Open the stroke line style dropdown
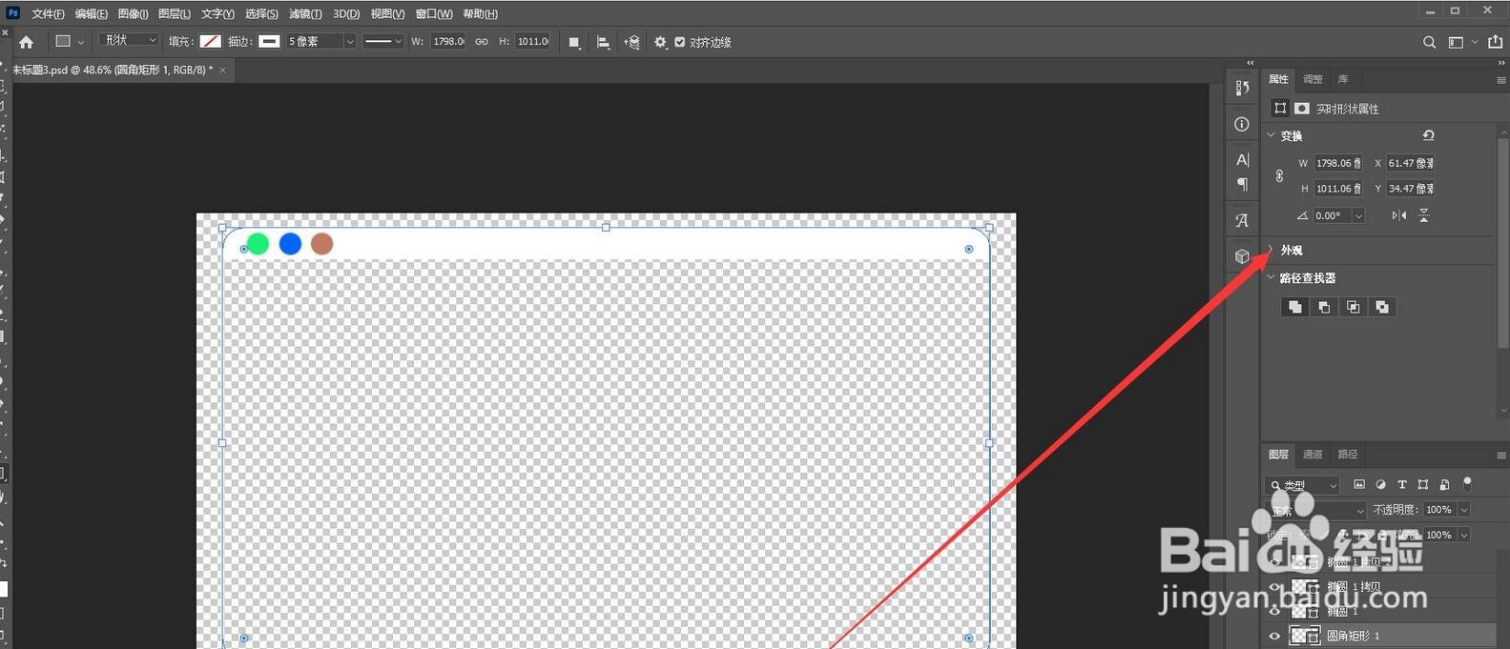The width and height of the screenshot is (1510, 649). point(383,41)
